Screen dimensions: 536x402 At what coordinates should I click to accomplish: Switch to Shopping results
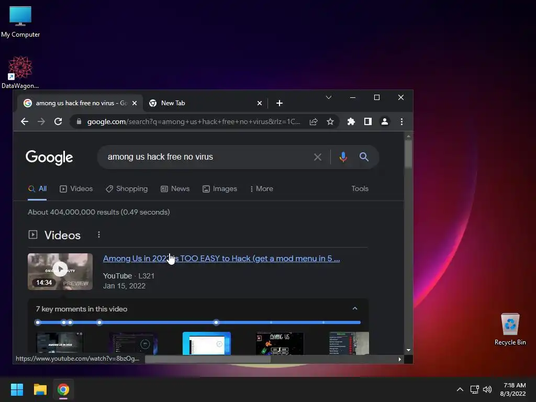coord(127,188)
